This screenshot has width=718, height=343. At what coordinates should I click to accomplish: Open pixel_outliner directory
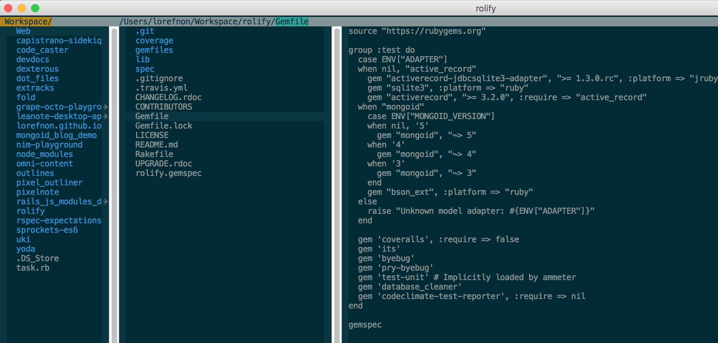coord(49,183)
